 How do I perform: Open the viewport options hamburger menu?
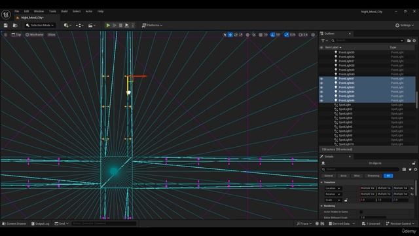coord(5,35)
